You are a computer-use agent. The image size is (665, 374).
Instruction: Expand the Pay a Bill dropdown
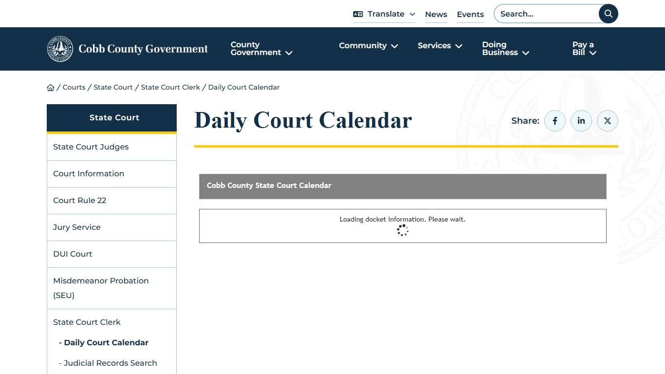coord(583,49)
